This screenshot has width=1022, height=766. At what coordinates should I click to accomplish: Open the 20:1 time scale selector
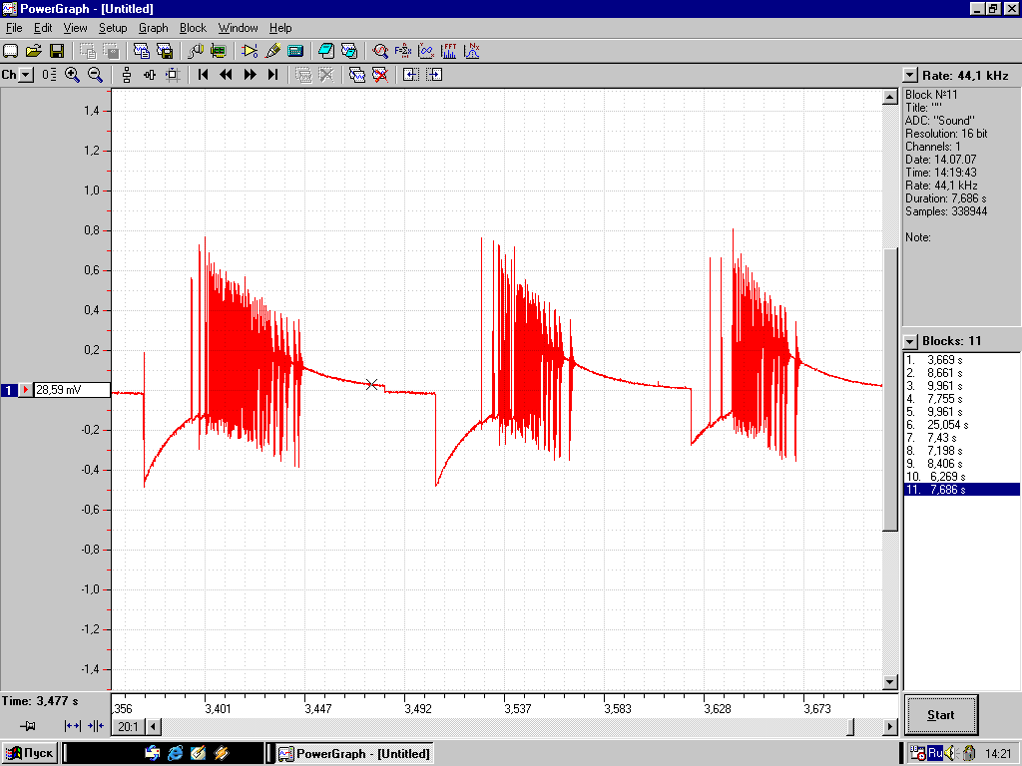click(129, 726)
